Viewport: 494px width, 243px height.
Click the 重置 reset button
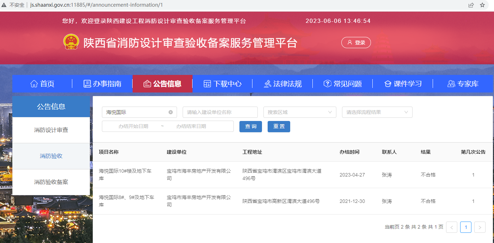(x=279, y=126)
